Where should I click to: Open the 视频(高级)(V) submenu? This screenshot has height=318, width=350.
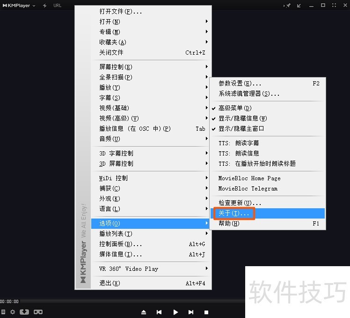151,118
